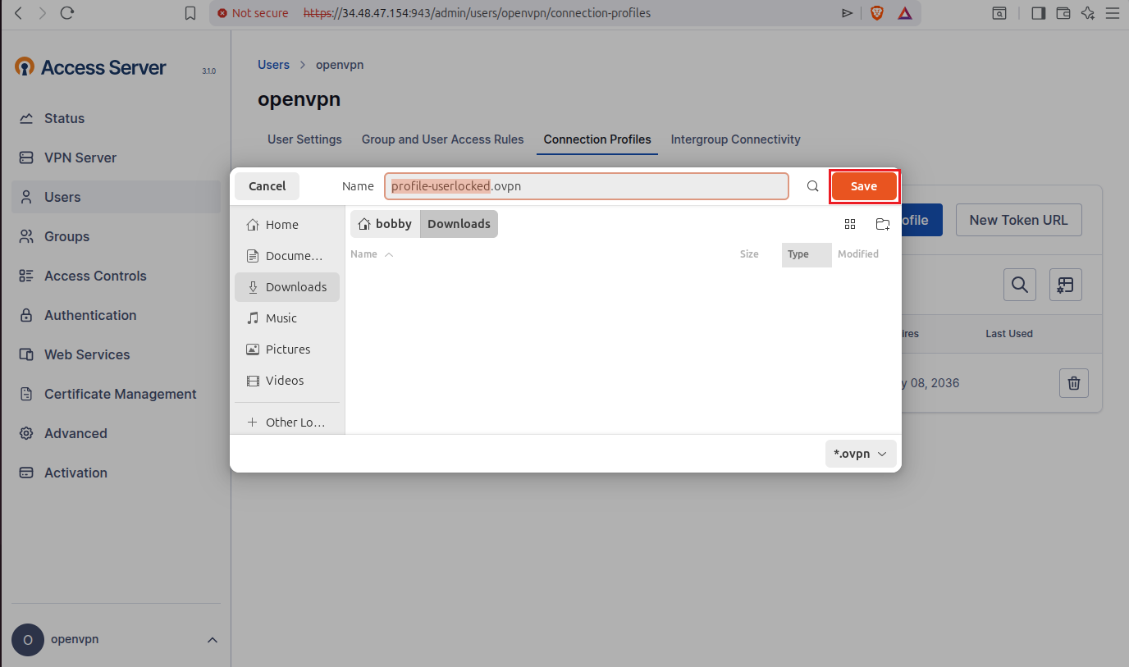Open Web Services in the sidebar
The width and height of the screenshot is (1129, 667).
tap(116, 354)
